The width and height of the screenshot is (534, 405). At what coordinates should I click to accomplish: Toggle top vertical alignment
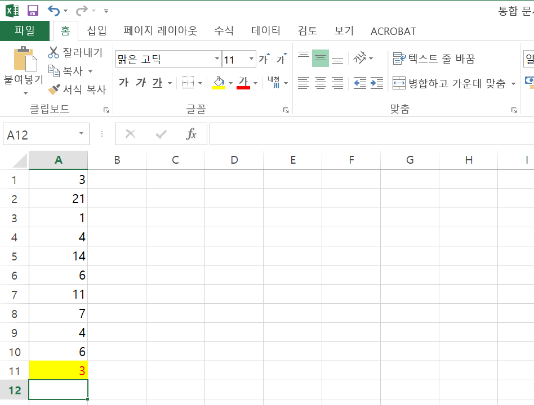304,58
